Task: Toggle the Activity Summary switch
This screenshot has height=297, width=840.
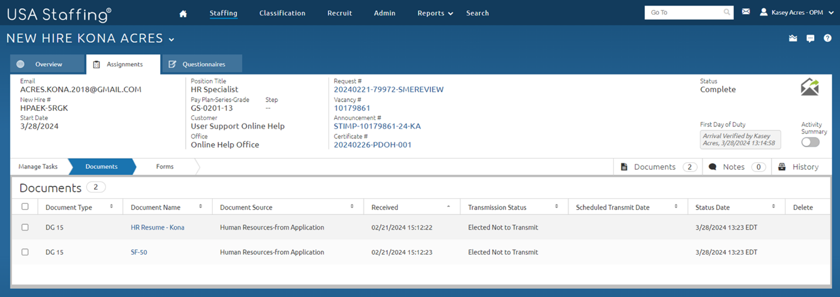Action: pos(810,142)
